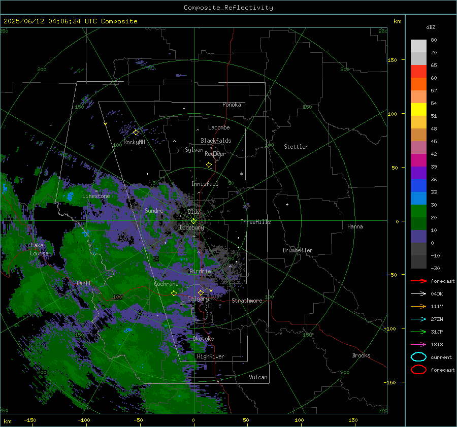
Task: Click the Okotoks town label
Action: [204, 339]
